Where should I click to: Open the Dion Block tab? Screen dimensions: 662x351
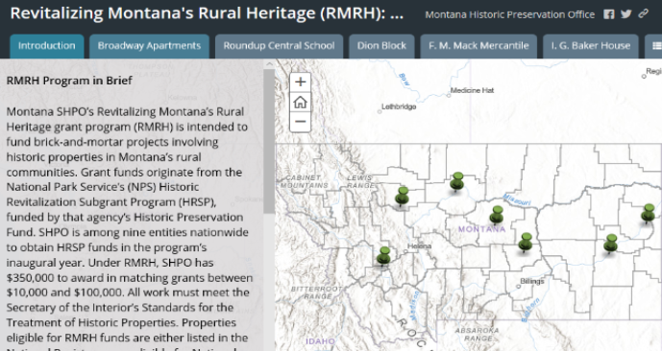381,46
